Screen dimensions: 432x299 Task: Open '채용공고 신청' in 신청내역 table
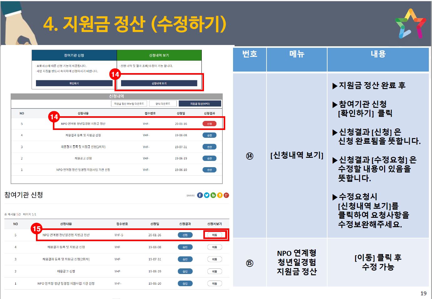(83, 158)
